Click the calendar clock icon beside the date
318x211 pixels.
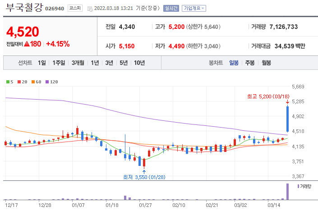(90, 9)
